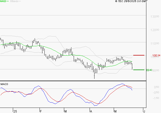Toggle the BBands legend label
Screen dimensions: 161x113
pos(14,1)
